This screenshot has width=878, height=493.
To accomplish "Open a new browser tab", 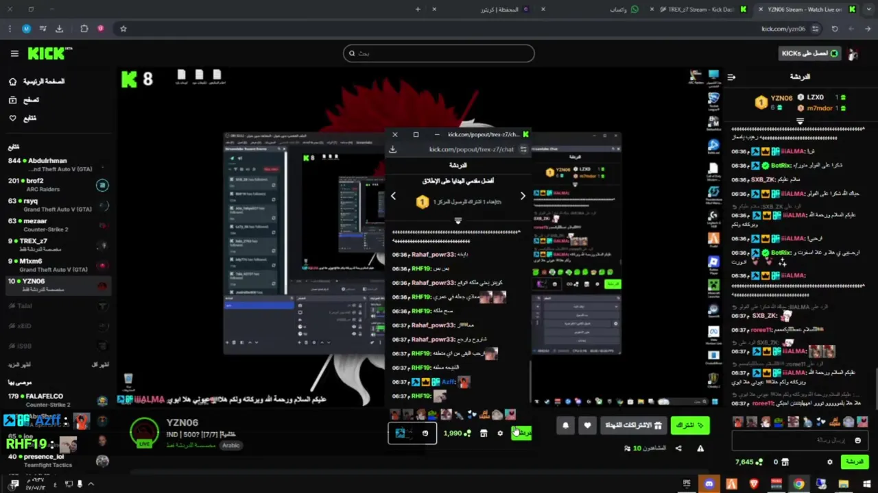I will tap(418, 9).
